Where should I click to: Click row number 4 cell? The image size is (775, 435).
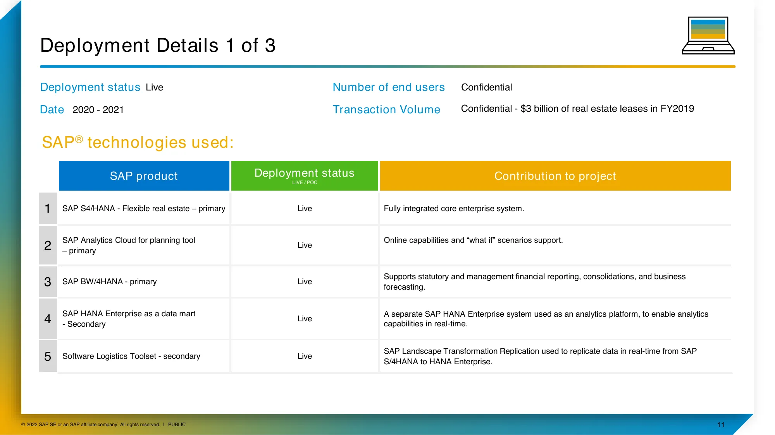pyautogui.click(x=48, y=319)
